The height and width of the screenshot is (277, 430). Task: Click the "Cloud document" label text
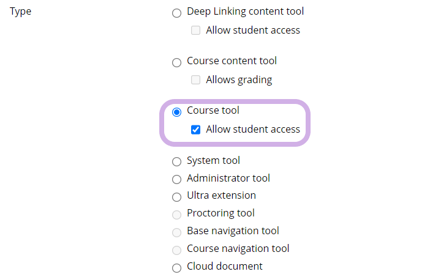(x=224, y=266)
